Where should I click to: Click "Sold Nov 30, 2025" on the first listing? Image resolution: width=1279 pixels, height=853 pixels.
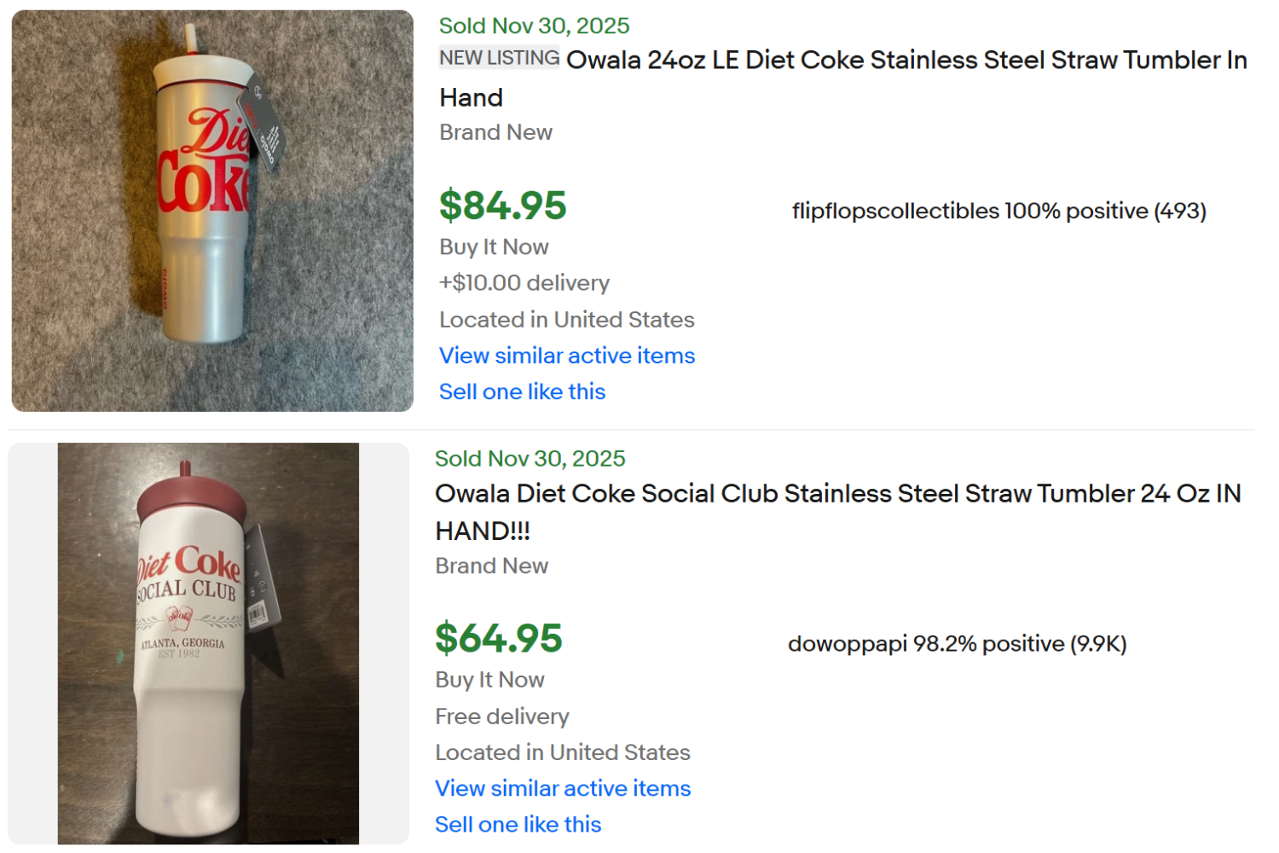(534, 26)
